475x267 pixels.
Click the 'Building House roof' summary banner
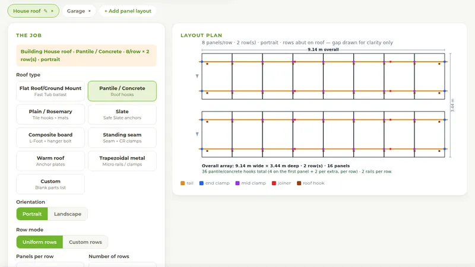tap(86, 55)
